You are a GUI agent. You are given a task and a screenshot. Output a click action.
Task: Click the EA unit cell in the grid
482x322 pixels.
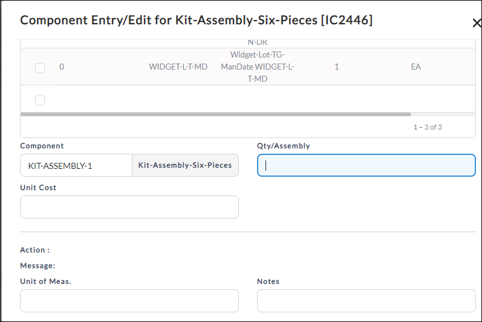pyautogui.click(x=415, y=67)
